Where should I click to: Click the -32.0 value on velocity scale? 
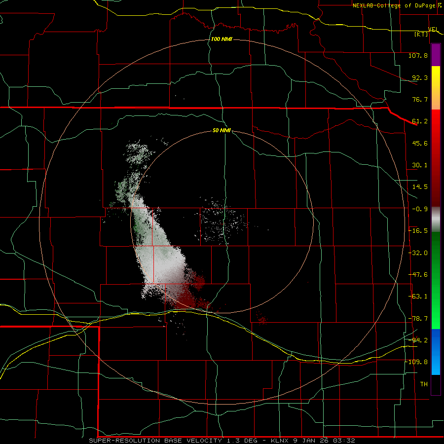click(418, 253)
